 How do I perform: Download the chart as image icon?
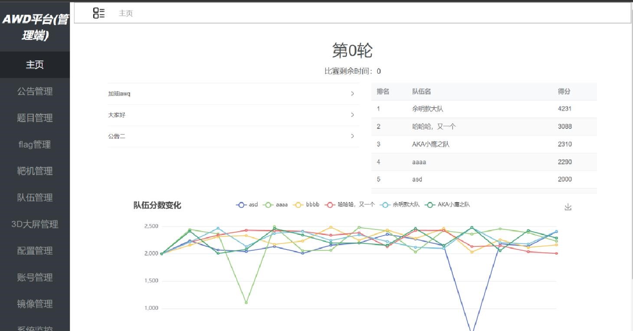pos(568,207)
